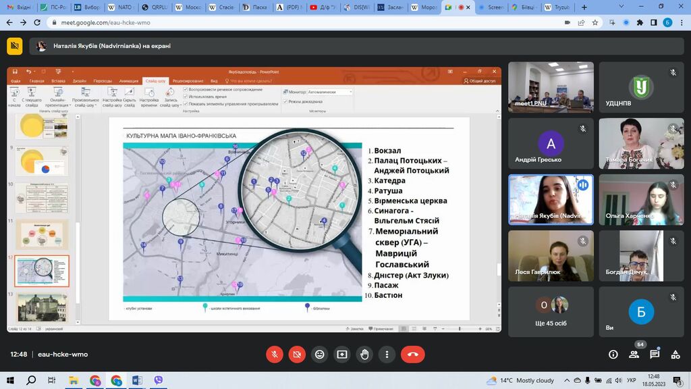Open the meeting details info icon
Screen dimensions: 691x389
pyautogui.click(x=613, y=354)
